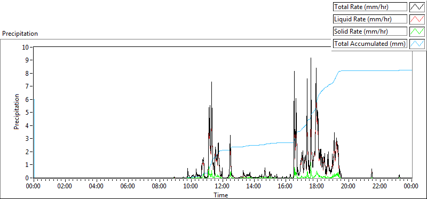Click the first 00:00 time axis label
The width and height of the screenshot is (427, 199).
tap(33, 187)
